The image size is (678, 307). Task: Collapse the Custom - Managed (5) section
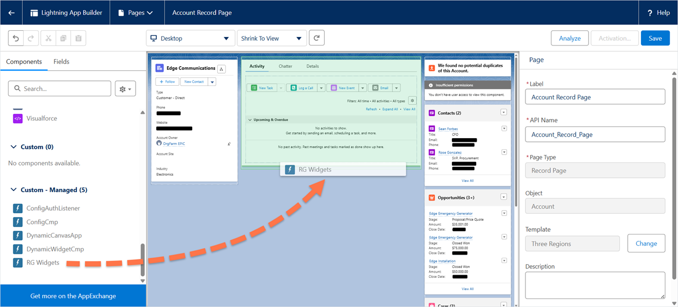coord(14,190)
